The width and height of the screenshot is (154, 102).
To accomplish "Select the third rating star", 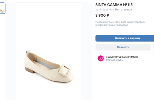I will tap(104, 10).
